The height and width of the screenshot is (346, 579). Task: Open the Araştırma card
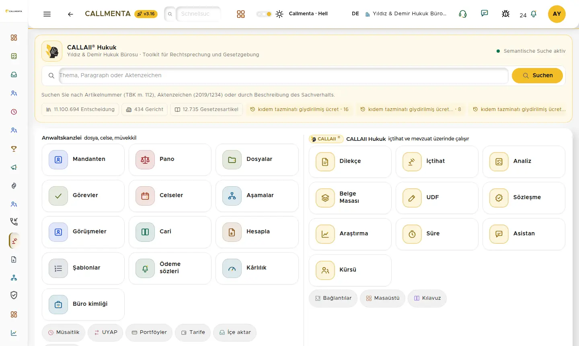350,234
